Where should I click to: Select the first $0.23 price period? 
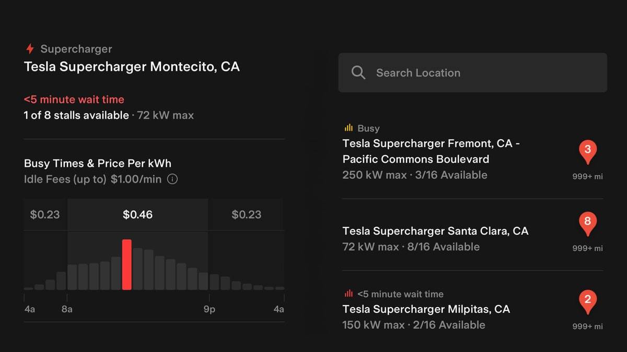(45, 214)
